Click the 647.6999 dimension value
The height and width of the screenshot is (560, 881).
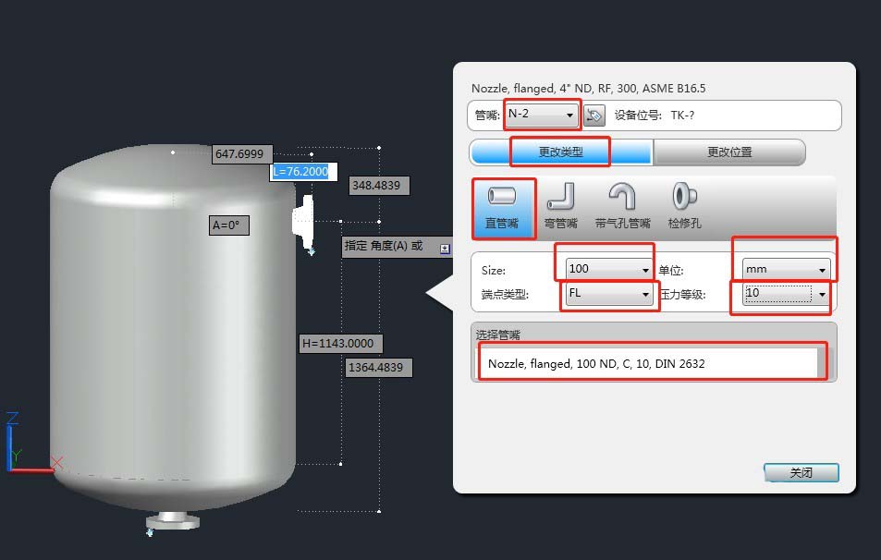241,154
